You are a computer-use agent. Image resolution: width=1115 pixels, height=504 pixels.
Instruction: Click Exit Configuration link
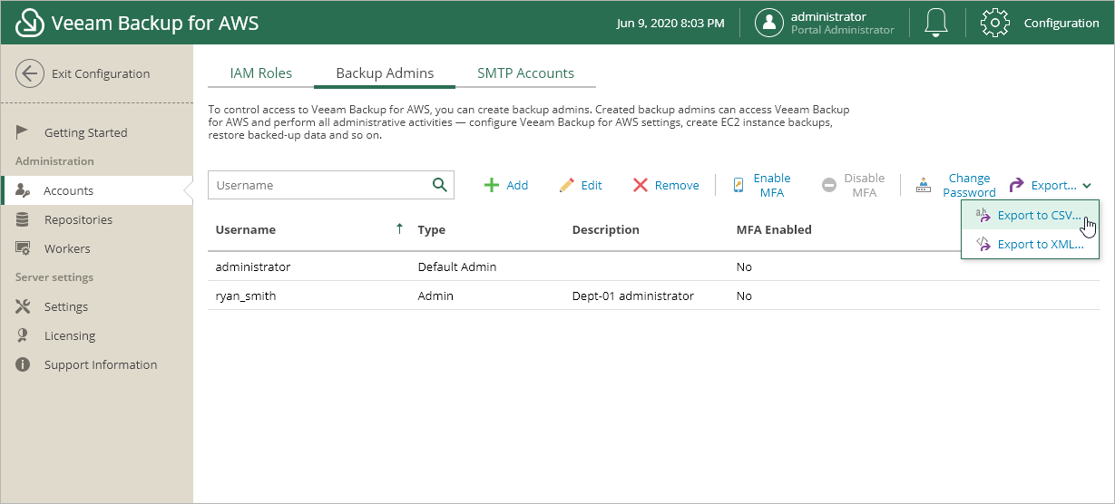[101, 74]
